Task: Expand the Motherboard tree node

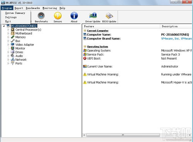Action: coord(8,33)
